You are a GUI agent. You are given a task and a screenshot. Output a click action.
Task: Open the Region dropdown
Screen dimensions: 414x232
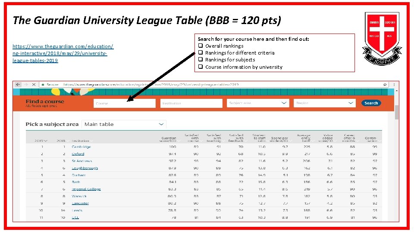click(324, 103)
